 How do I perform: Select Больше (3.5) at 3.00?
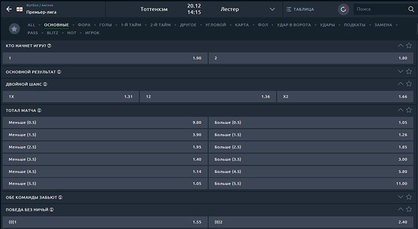tap(311, 159)
